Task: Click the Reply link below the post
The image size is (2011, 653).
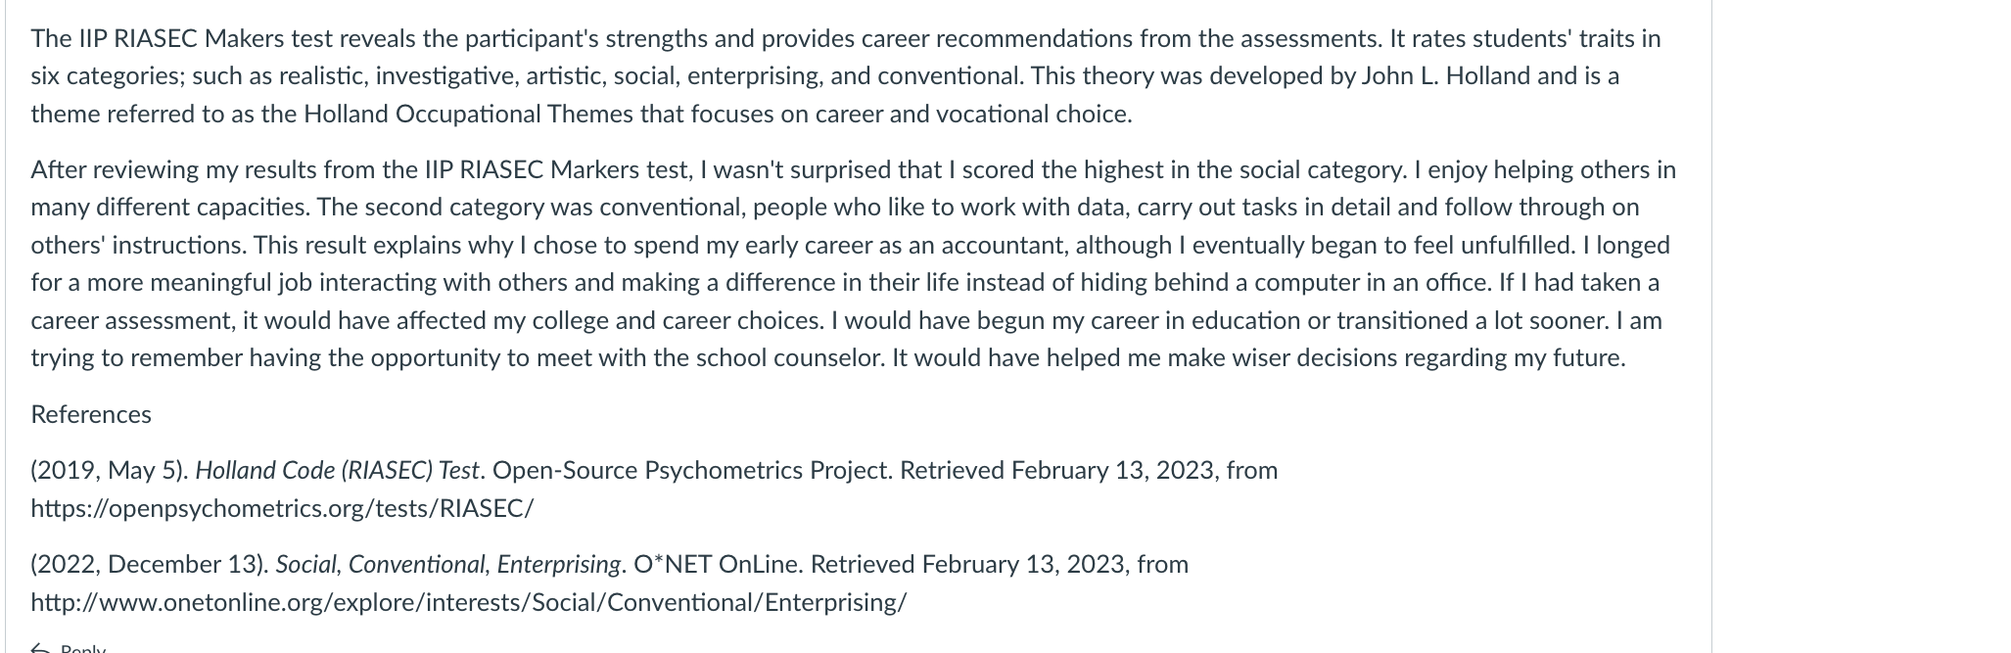Action: click(x=82, y=648)
